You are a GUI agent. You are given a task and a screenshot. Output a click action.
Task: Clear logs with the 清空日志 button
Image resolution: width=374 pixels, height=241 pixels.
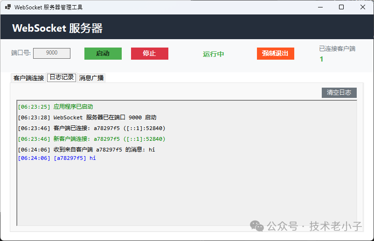pos(339,92)
